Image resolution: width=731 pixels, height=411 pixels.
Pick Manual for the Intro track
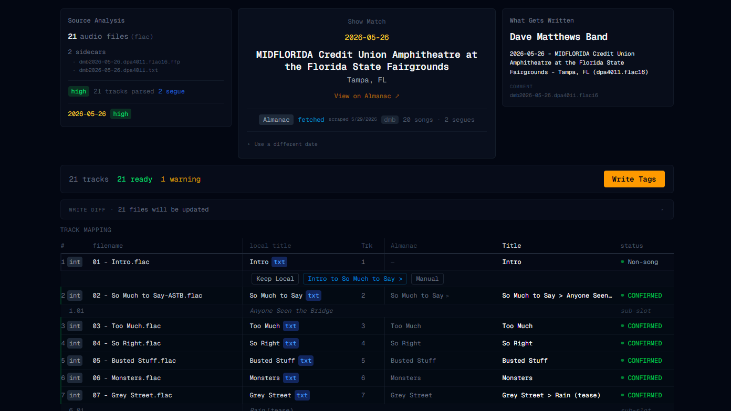pyautogui.click(x=427, y=279)
